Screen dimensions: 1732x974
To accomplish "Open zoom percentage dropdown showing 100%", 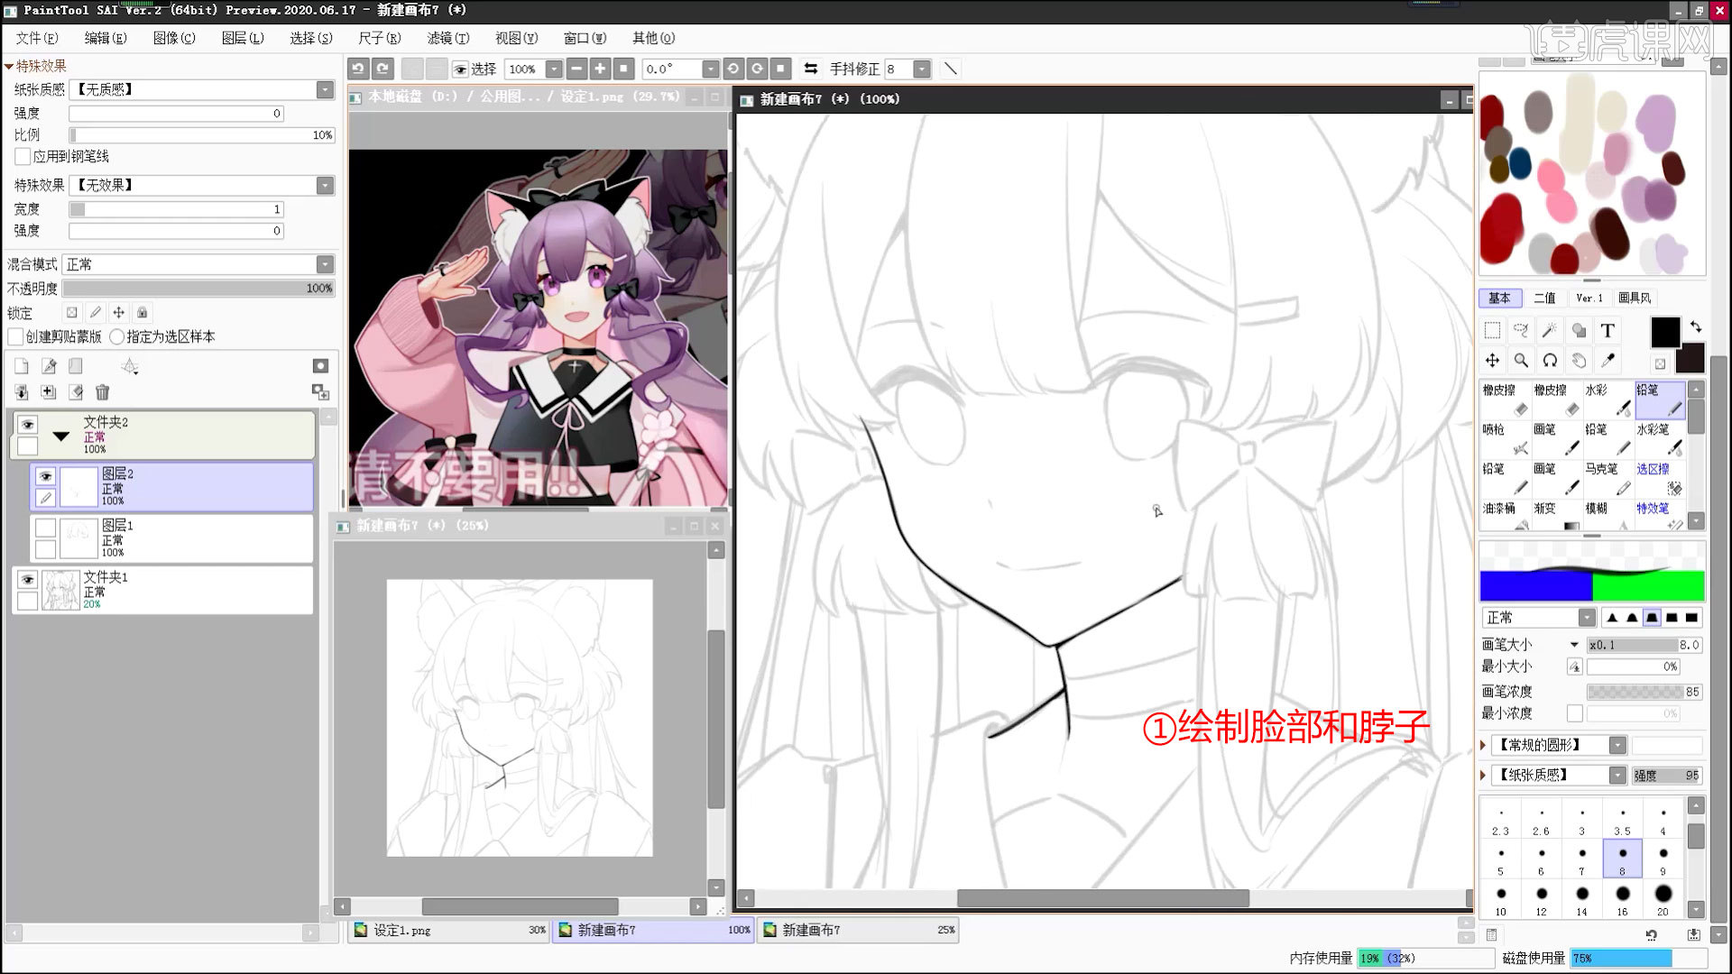I will click(554, 69).
